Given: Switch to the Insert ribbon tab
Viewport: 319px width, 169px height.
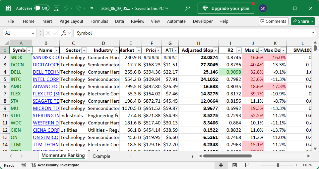Looking at the screenshot, I should (x=46, y=21).
